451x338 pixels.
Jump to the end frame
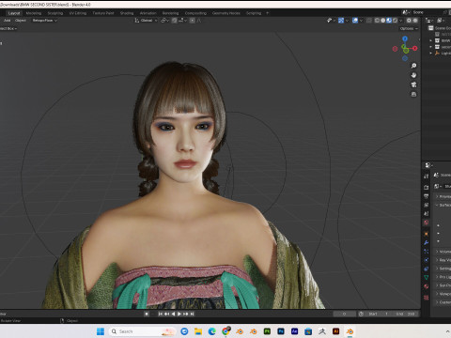pyautogui.click(x=193, y=314)
